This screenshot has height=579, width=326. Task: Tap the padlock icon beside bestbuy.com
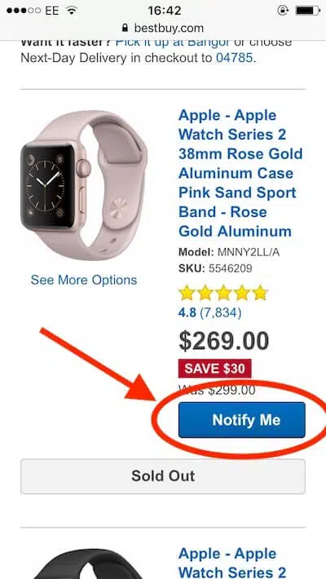point(126,28)
